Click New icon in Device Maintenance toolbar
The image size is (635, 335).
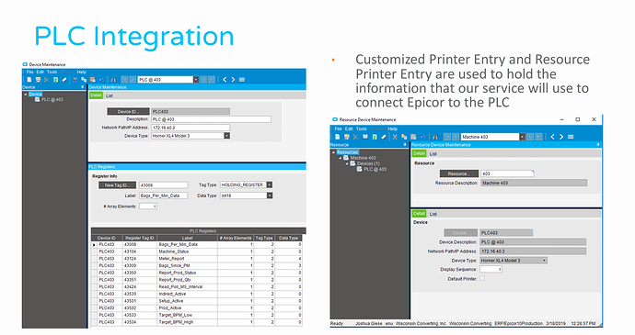pyautogui.click(x=29, y=80)
